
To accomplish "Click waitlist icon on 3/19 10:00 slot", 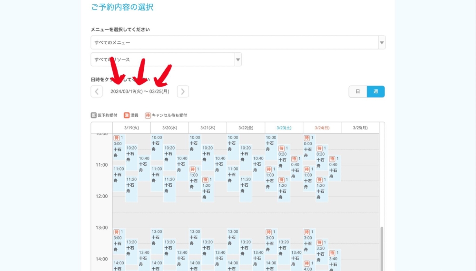I will (117, 138).
